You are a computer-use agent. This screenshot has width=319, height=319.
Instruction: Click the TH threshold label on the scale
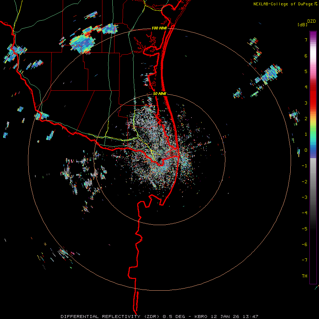(304, 276)
